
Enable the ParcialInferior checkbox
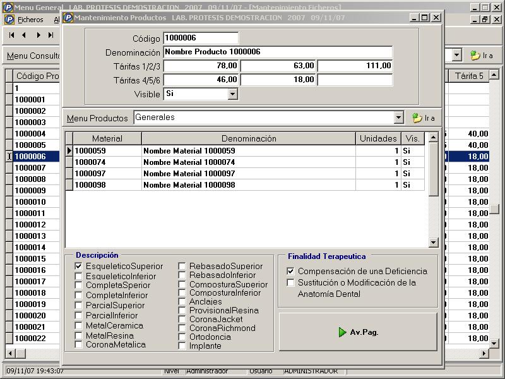tap(78, 315)
